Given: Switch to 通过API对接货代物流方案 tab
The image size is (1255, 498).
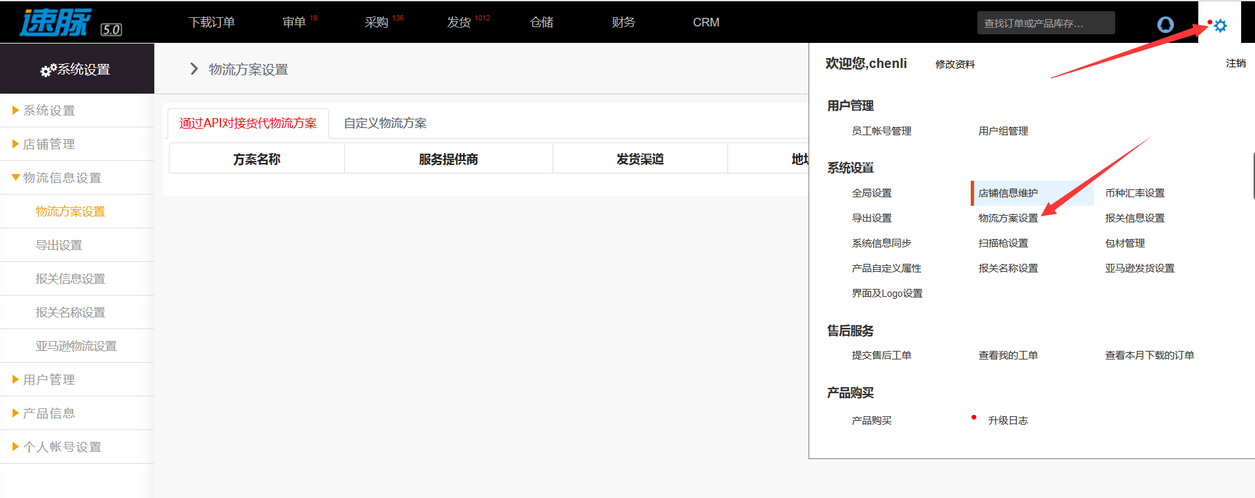Looking at the screenshot, I should coord(248,123).
